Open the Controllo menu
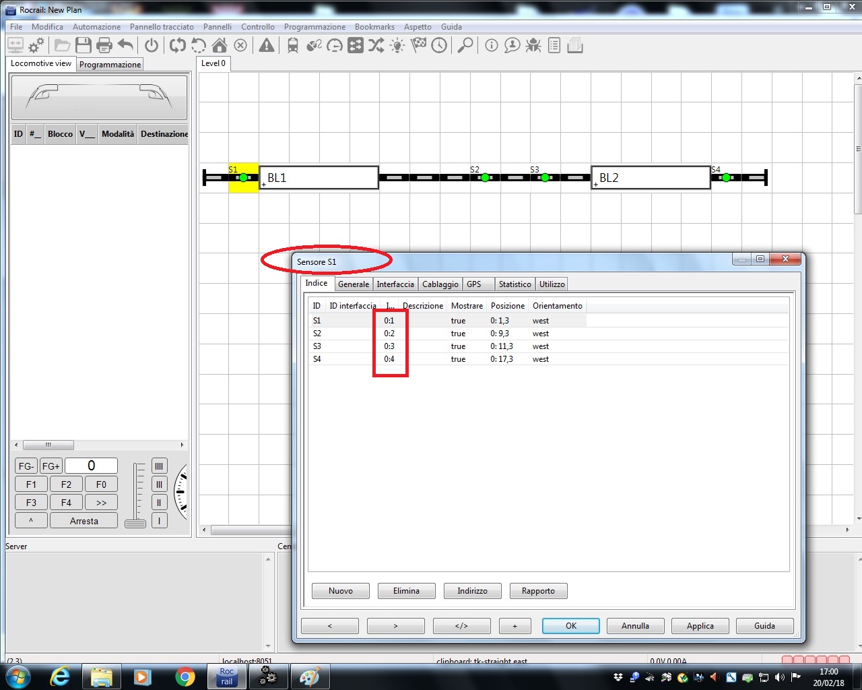 coord(257,27)
